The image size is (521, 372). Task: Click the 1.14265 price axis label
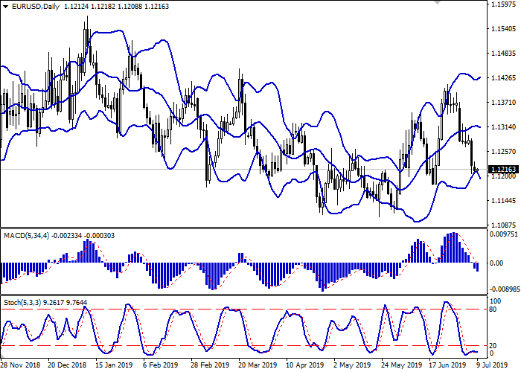click(502, 78)
